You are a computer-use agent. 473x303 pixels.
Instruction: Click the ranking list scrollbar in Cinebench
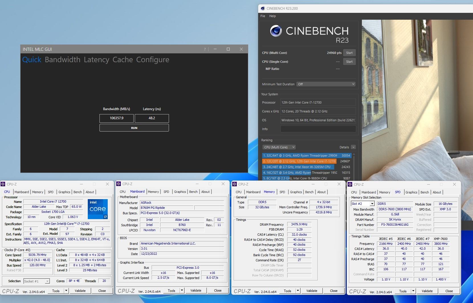click(354, 167)
